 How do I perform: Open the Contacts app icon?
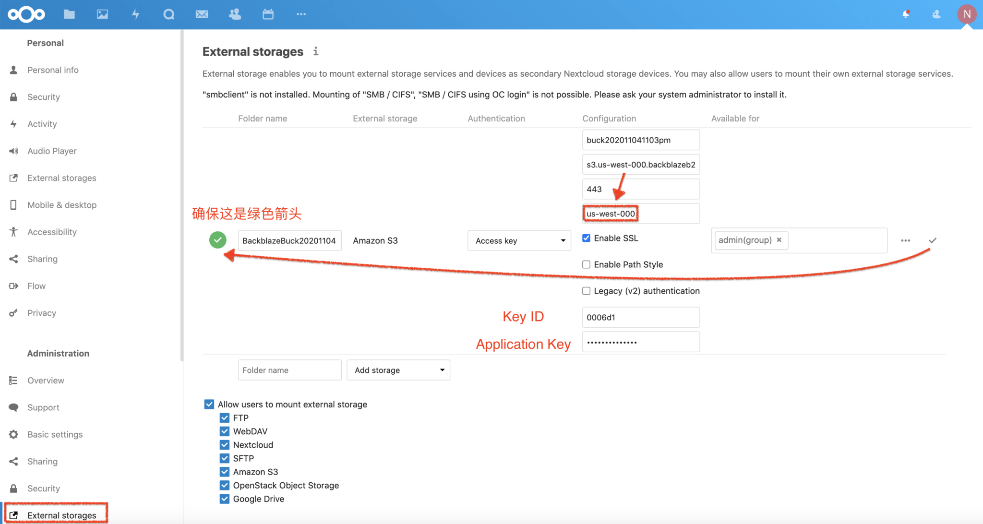point(235,14)
